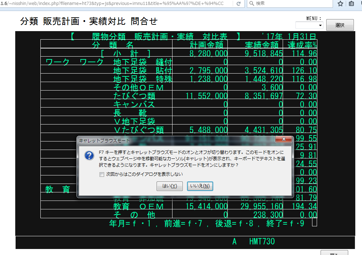362x255 pixels.
Task: Click the 教育 OEM row label
Action: pyautogui.click(x=138, y=206)
